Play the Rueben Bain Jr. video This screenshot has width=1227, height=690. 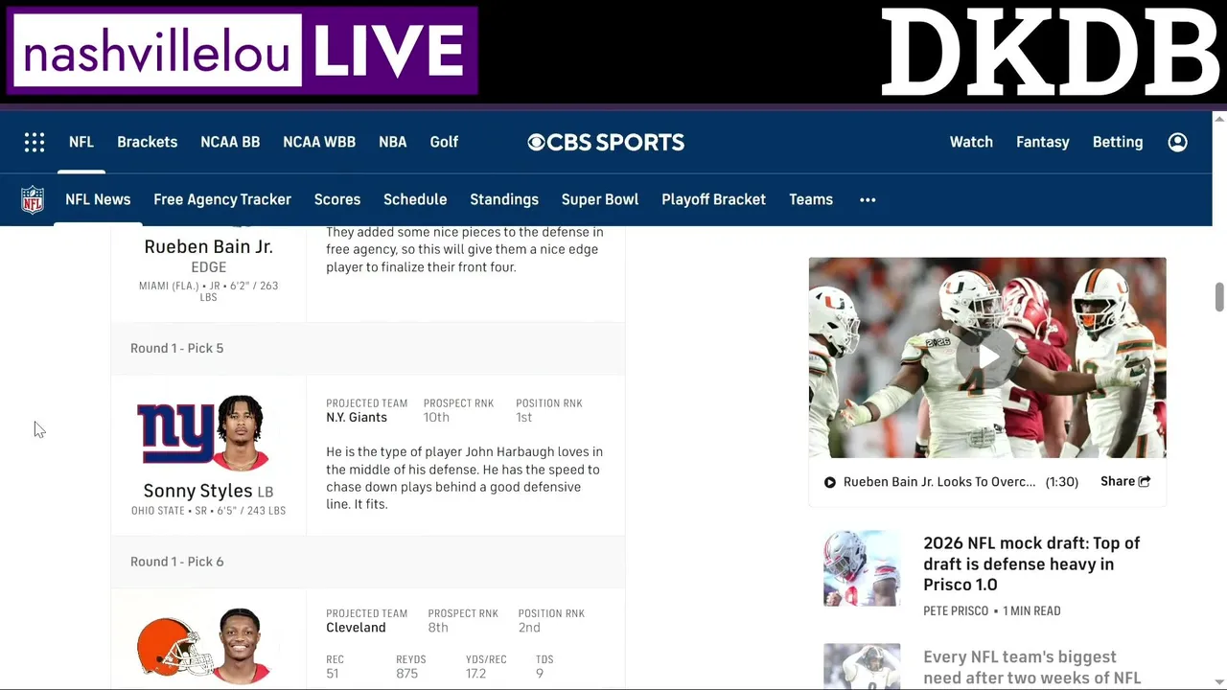click(987, 357)
